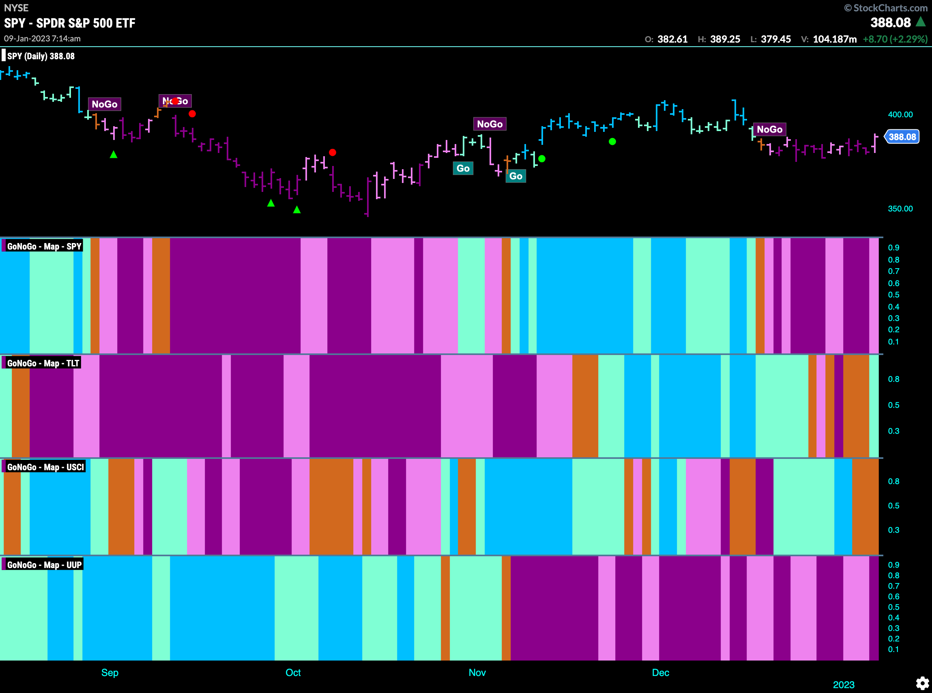Click the Nov date axis label

click(x=477, y=672)
